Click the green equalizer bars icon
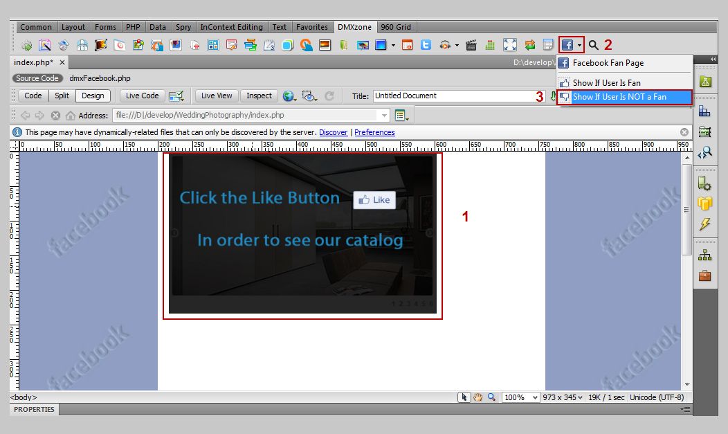 pyautogui.click(x=490, y=45)
